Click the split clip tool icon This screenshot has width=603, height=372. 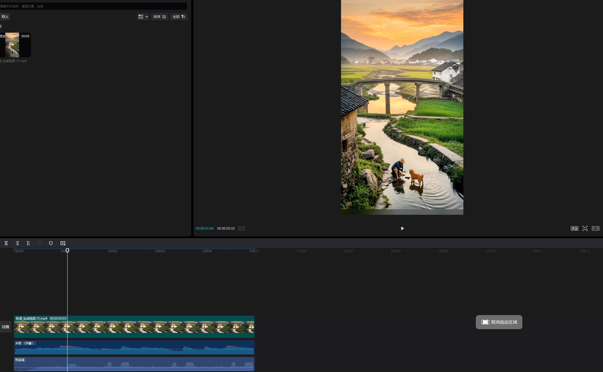tap(6, 243)
